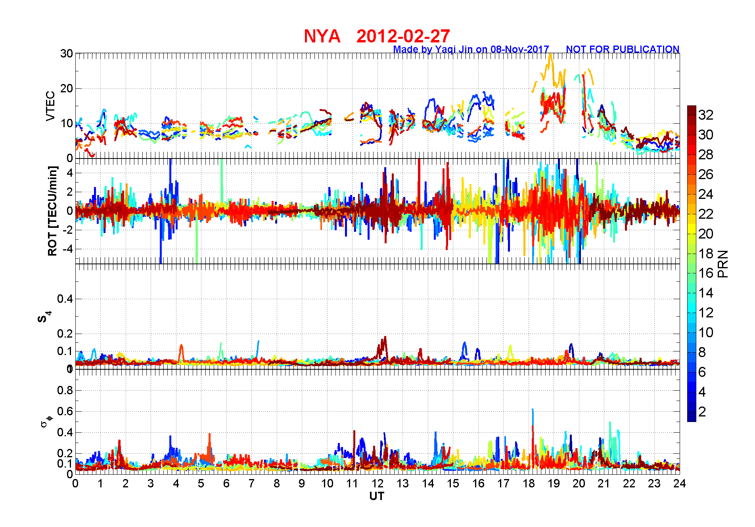
Task: Click the sigma phi tick label 0.6
Action: pos(65,411)
